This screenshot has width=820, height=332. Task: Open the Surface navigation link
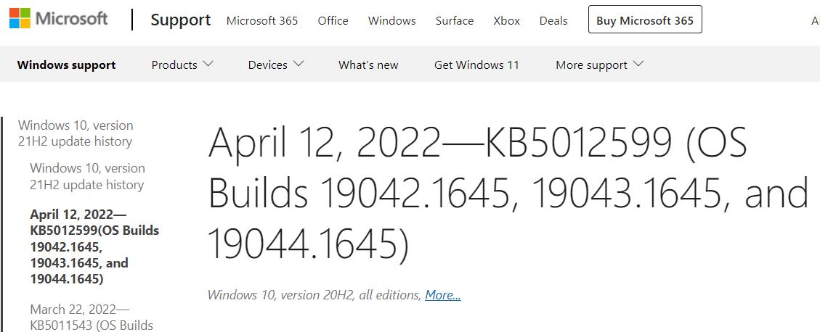455,20
